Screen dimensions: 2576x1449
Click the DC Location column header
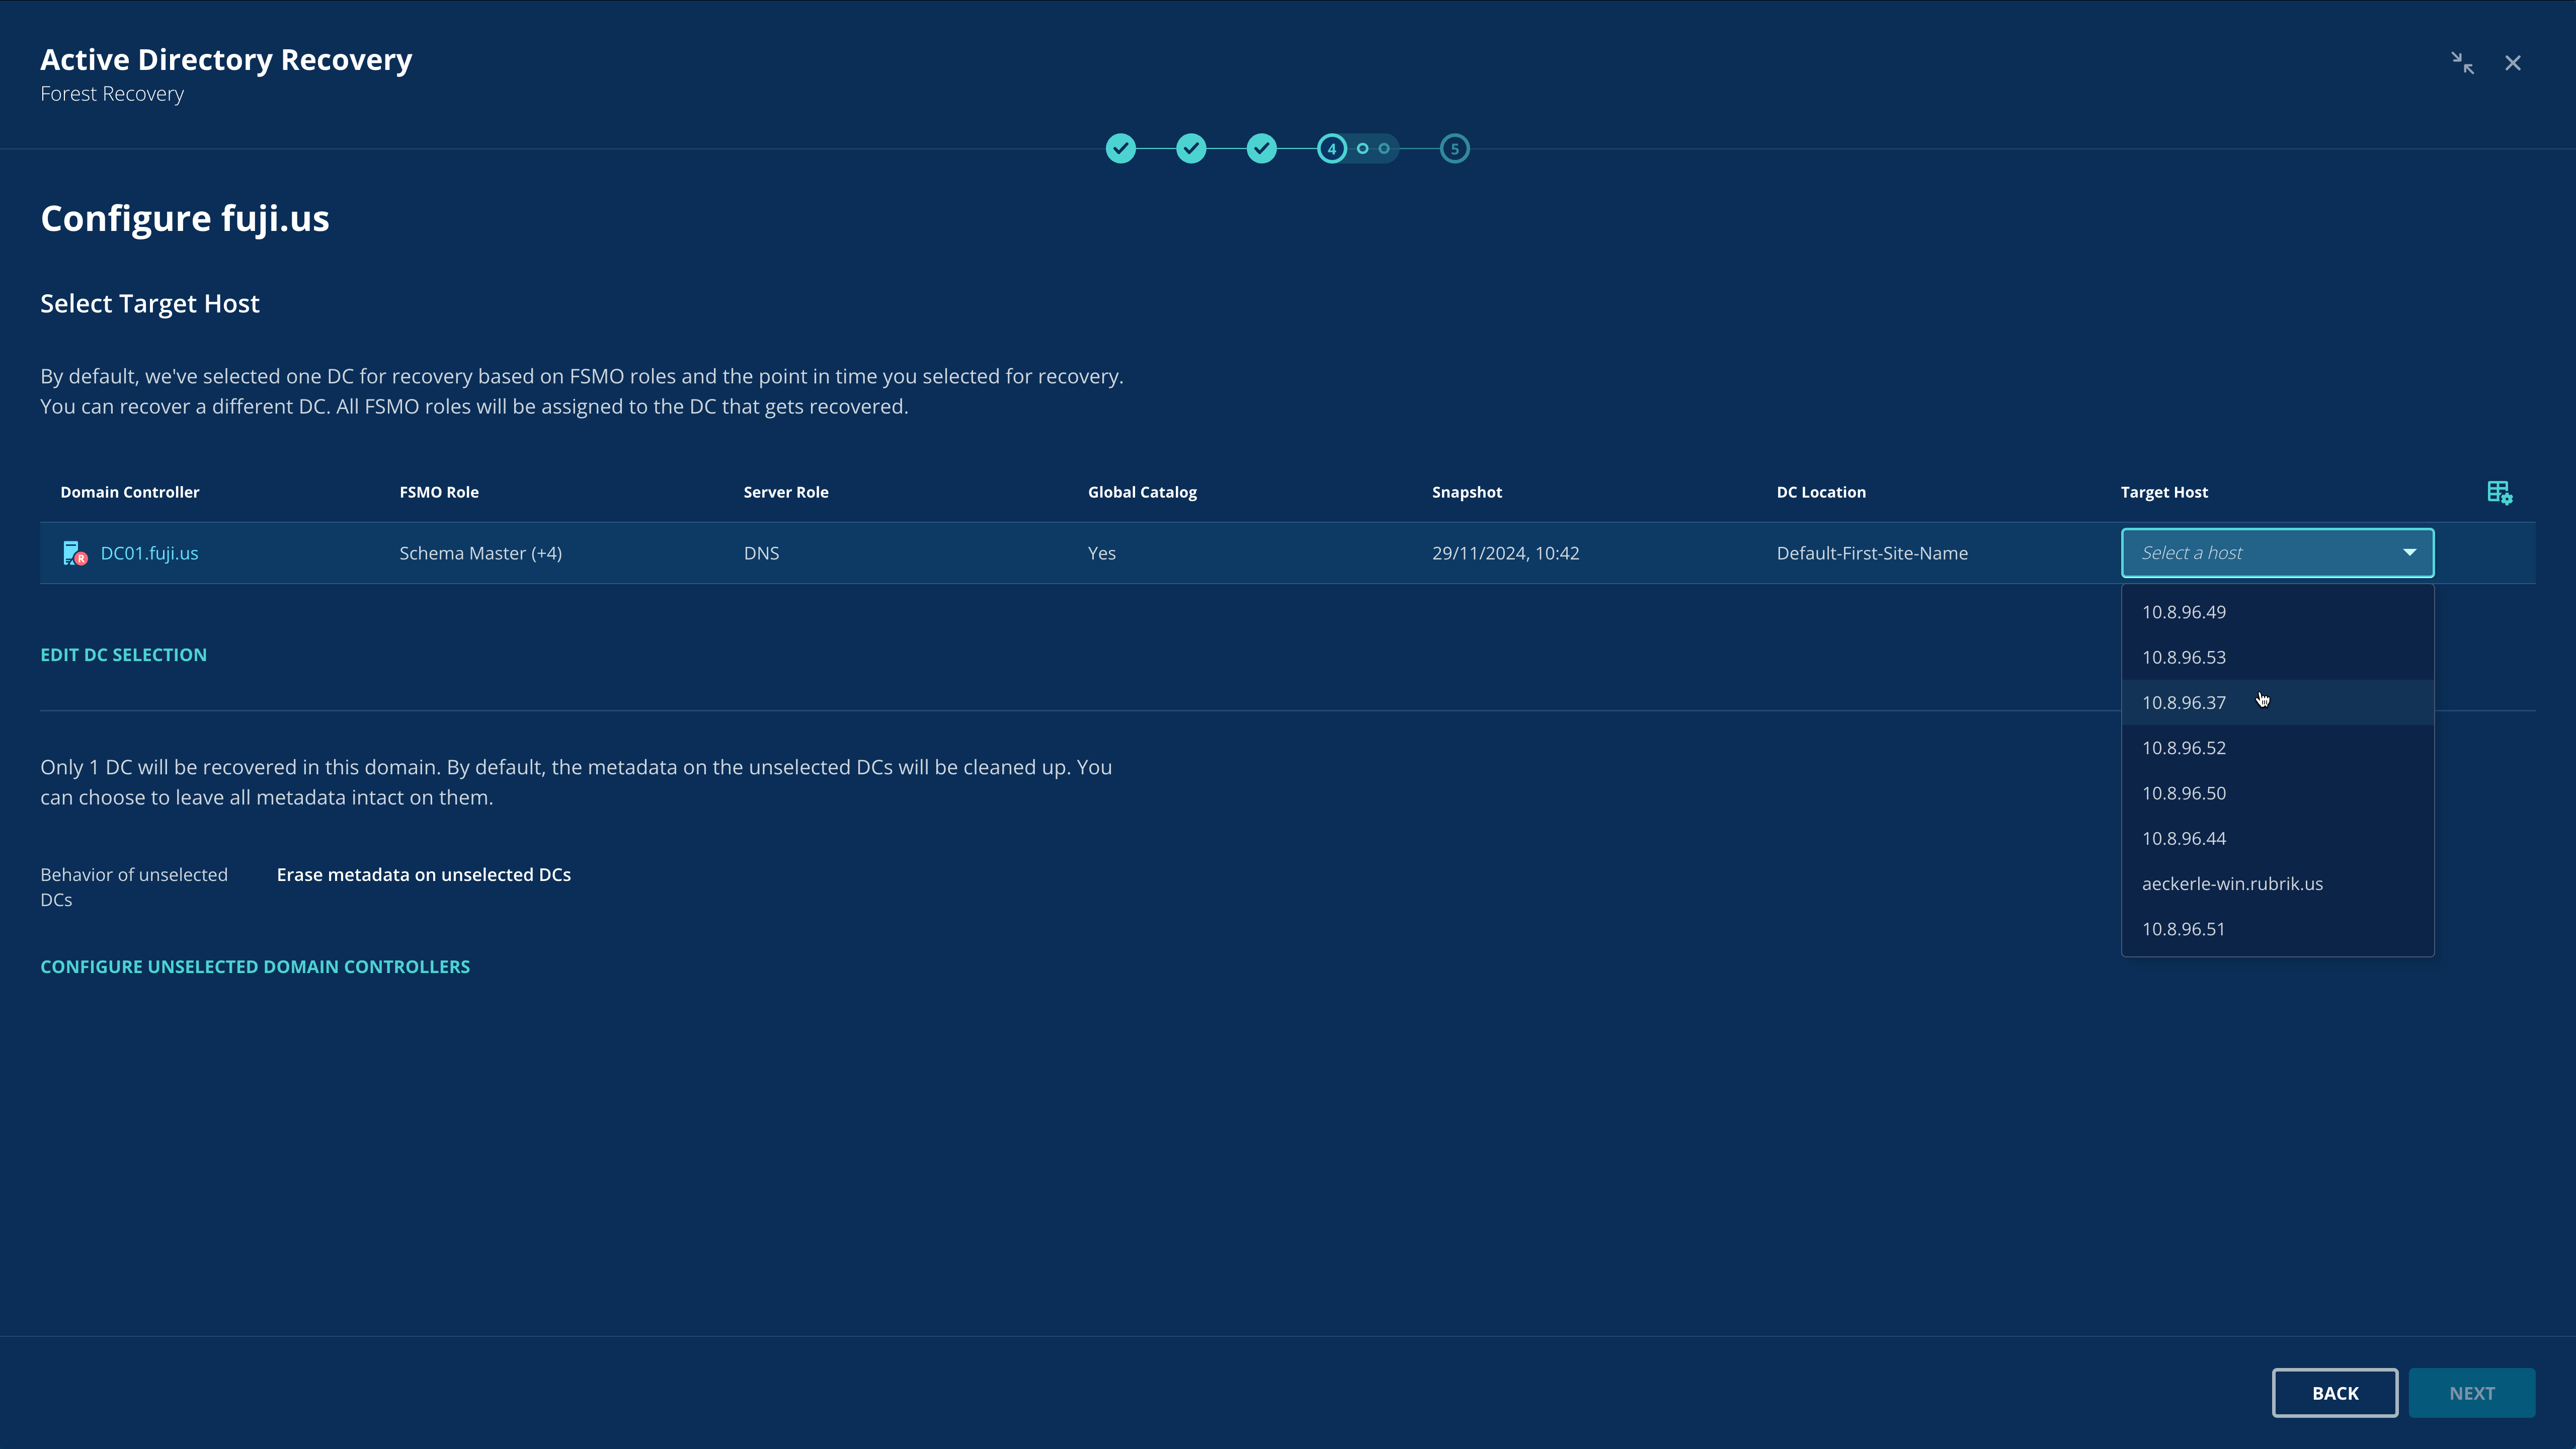pos(1821,492)
